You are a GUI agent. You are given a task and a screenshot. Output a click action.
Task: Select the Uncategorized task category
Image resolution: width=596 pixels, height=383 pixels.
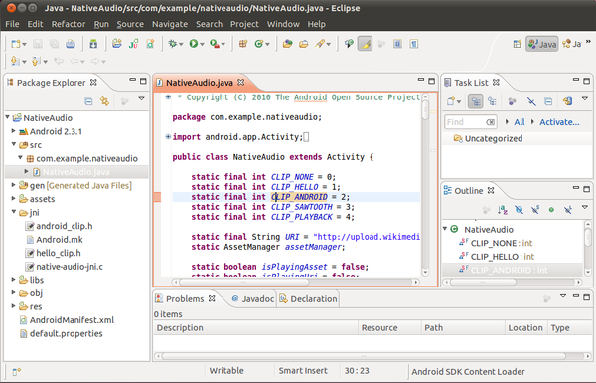[494, 138]
